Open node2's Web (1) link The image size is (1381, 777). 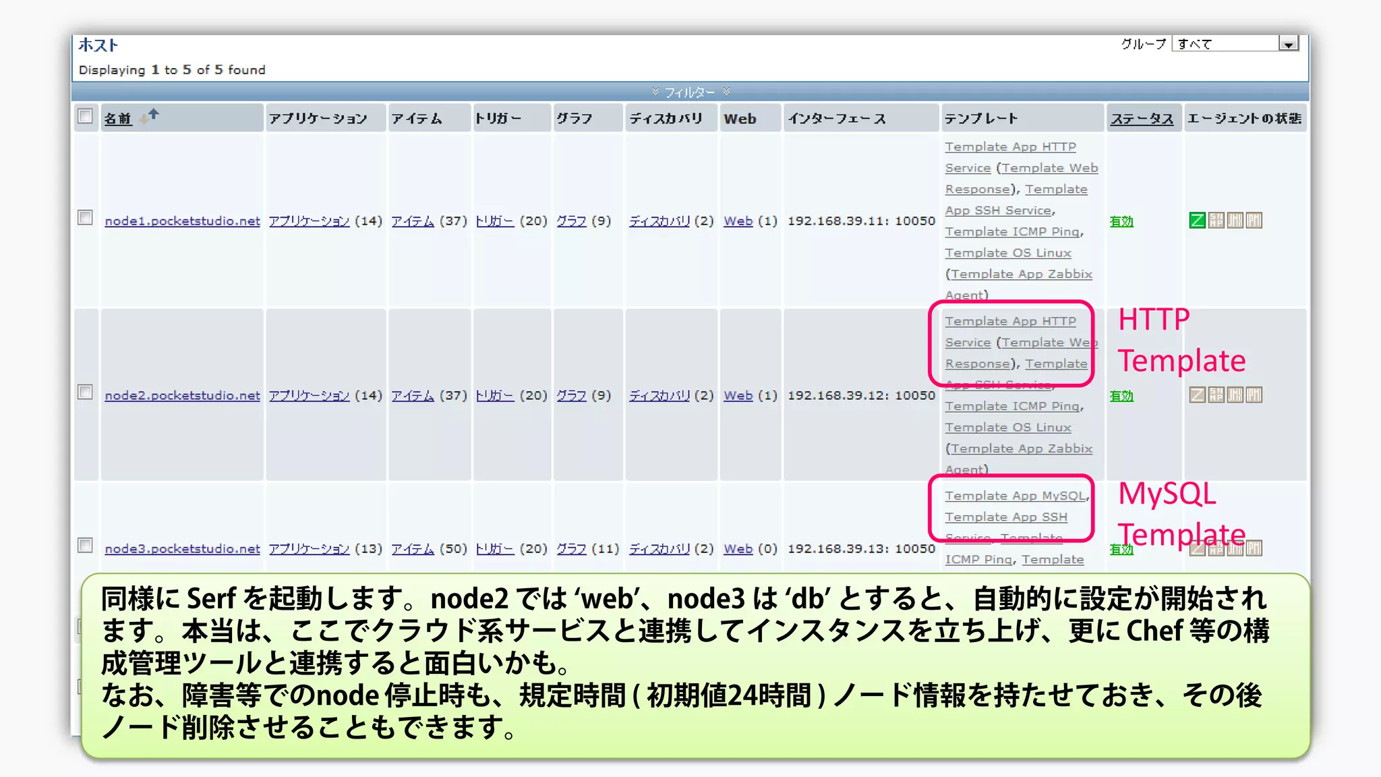coord(738,395)
